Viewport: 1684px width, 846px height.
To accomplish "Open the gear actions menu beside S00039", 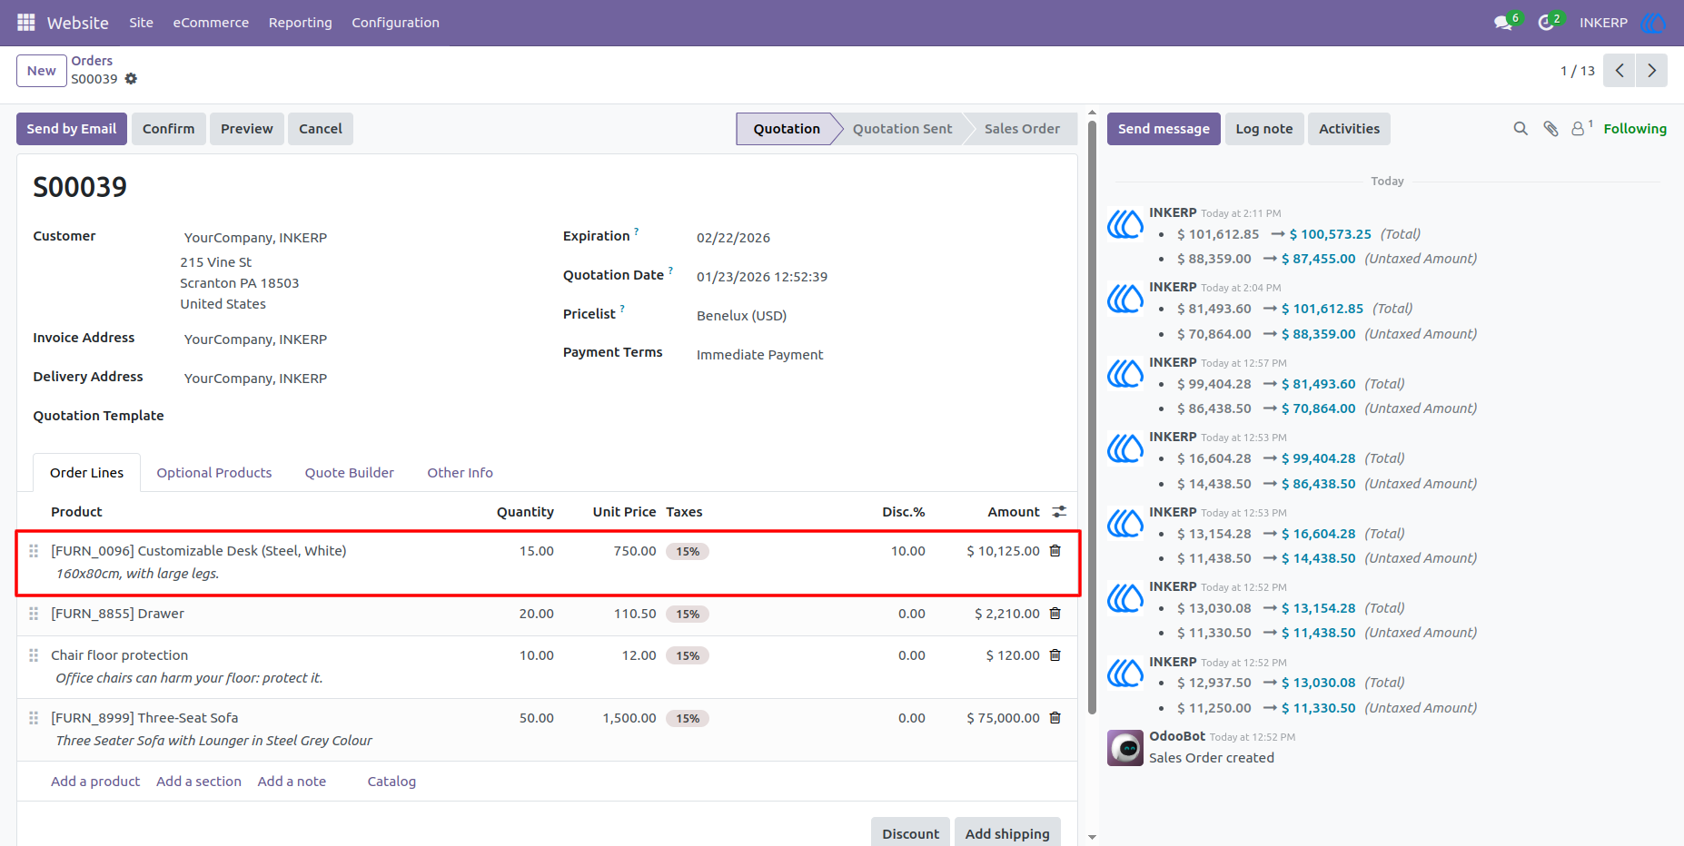I will [x=131, y=79].
